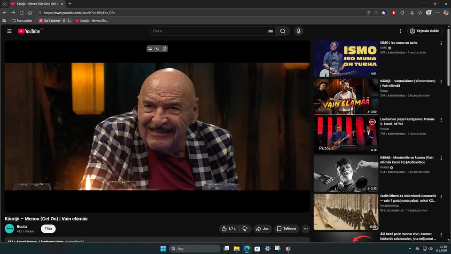Viewport: 451px width, 254px height.
Task: Click the search magnifier button
Action: 282,31
